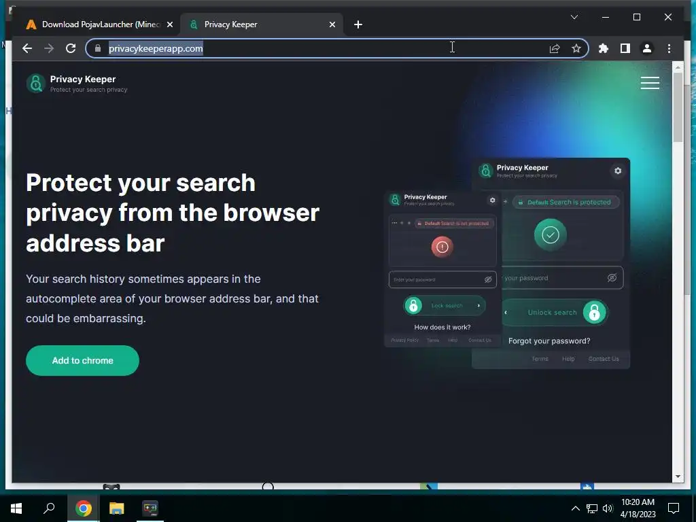This screenshot has width=696, height=522.
Task: Open Windows taskbar search
Action: pyautogui.click(x=49, y=508)
